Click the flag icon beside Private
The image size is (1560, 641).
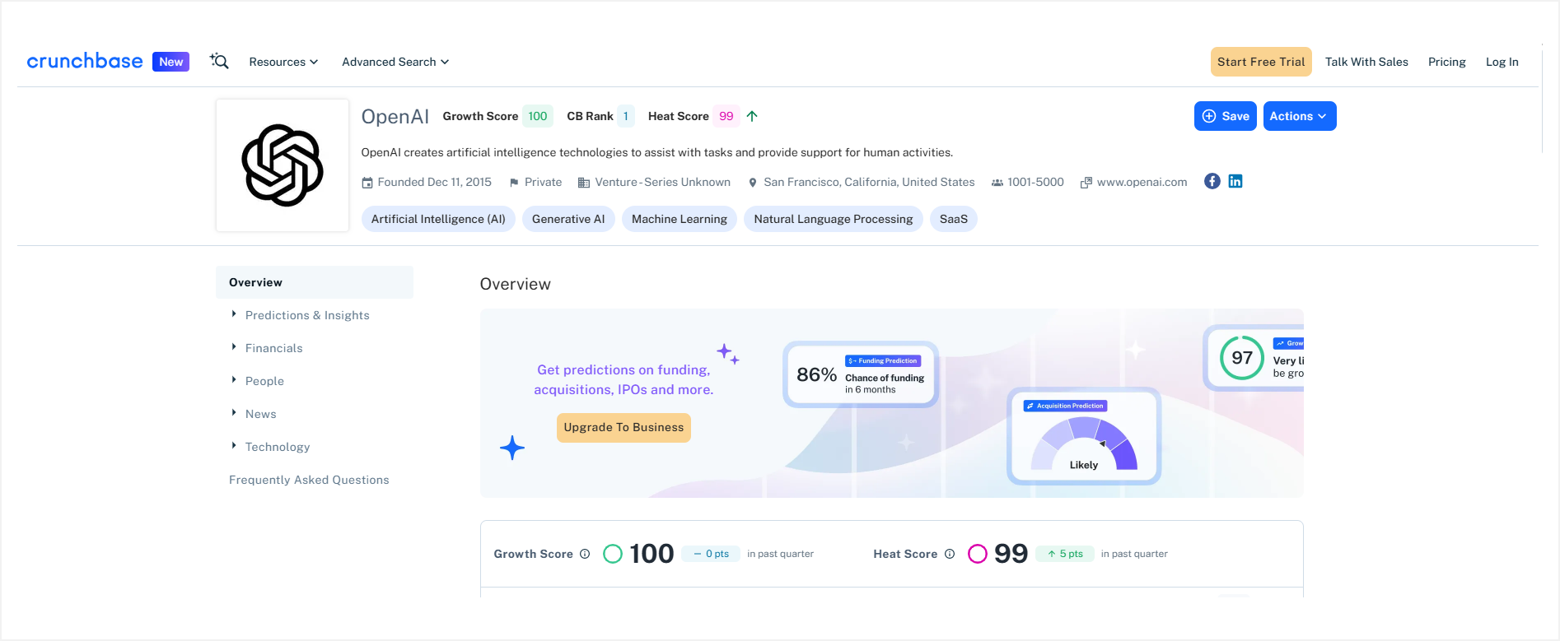point(514,183)
